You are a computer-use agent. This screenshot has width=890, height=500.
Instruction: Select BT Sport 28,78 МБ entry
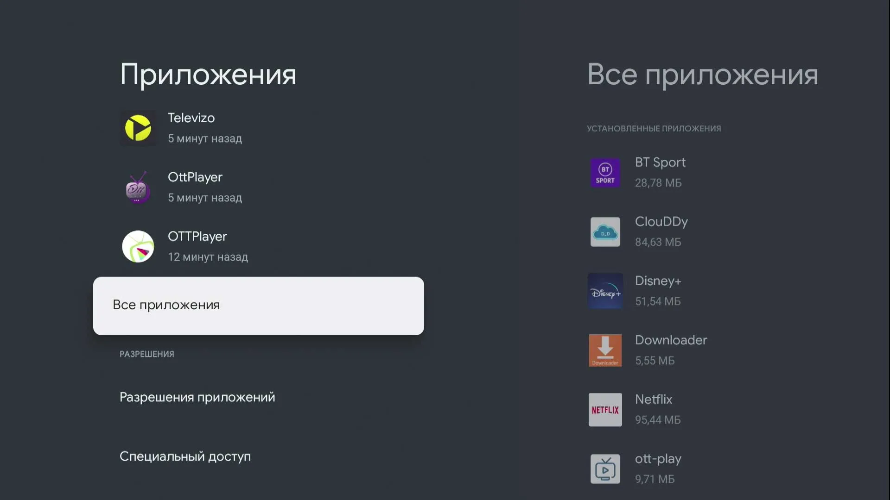point(660,172)
